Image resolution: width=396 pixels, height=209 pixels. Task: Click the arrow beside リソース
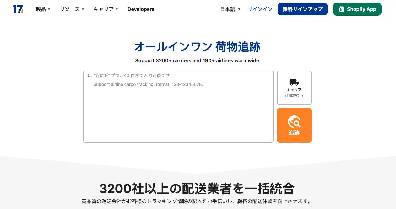83,9
